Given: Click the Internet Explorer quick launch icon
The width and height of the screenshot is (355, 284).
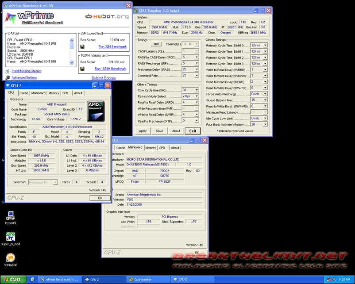Looking at the screenshot, I should (32, 280).
